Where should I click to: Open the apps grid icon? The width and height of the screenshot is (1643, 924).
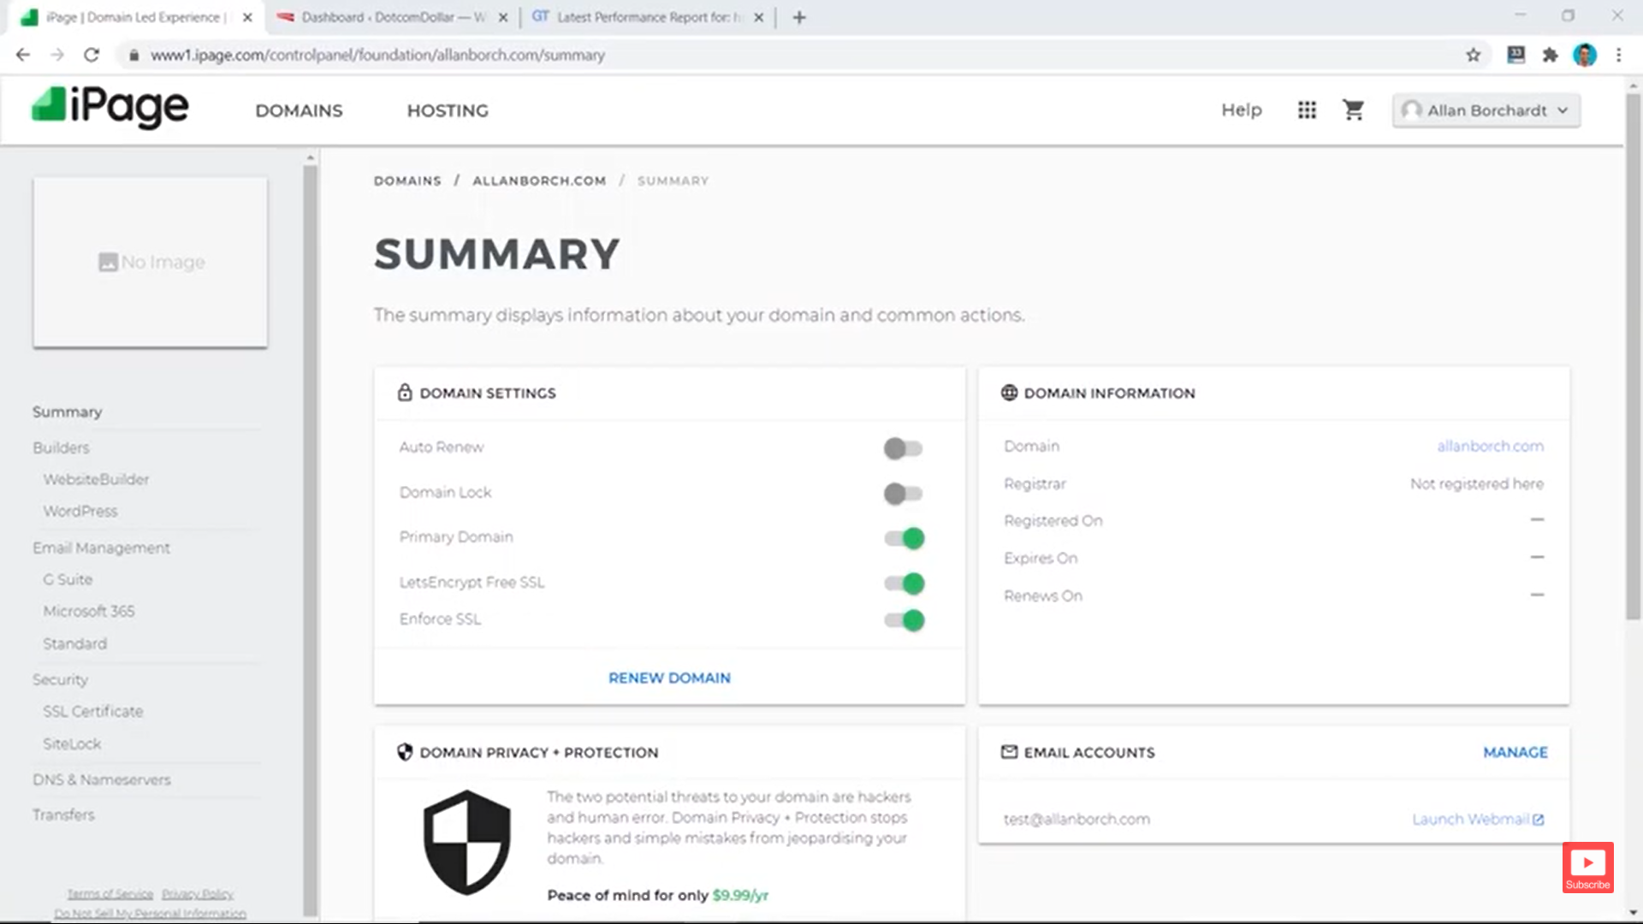[1307, 110]
